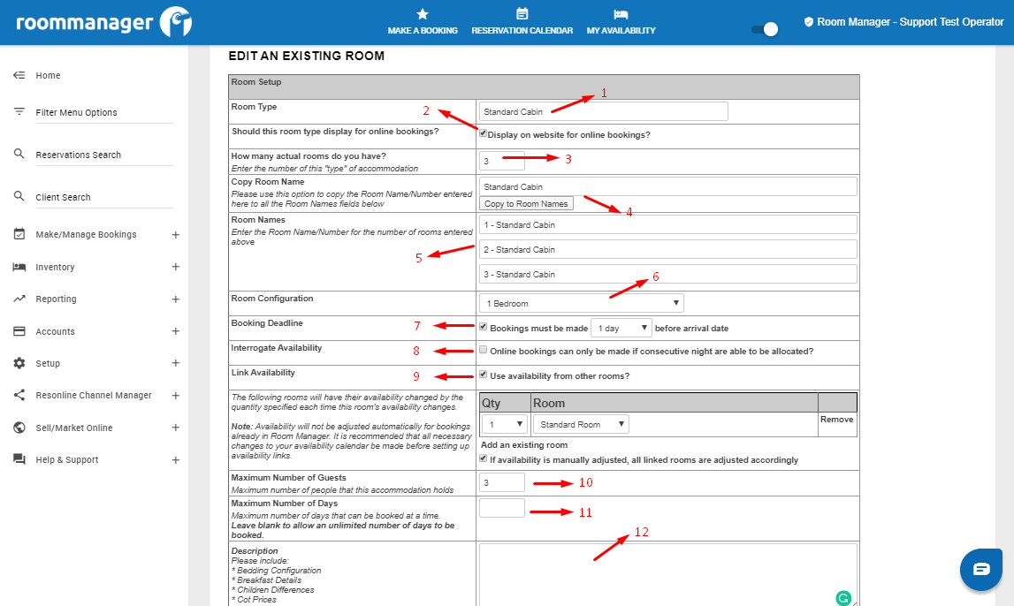Screen dimensions: 1014x606
Task: Toggle Use availability from other rooms checkbox
Action: pos(483,375)
